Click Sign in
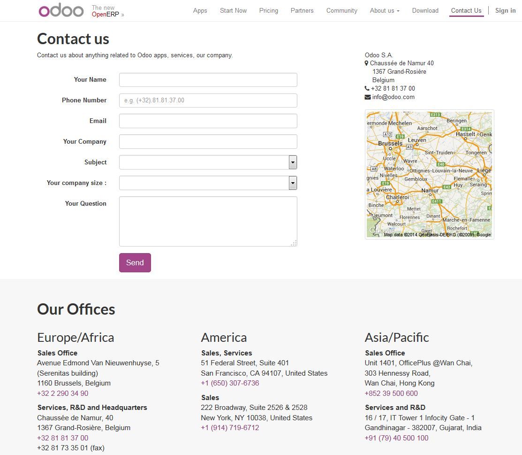The width and height of the screenshot is (522, 455). point(506,10)
